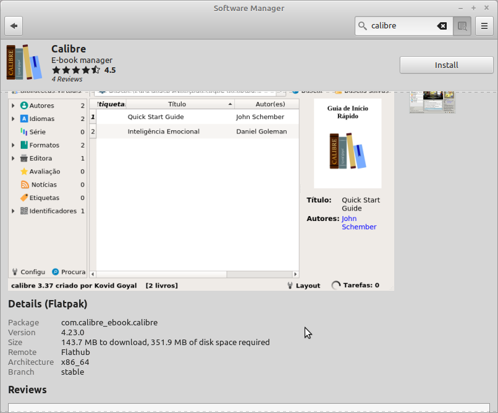The width and height of the screenshot is (498, 413).
Task: Click the x86_64 architecture value
Action: pos(75,362)
